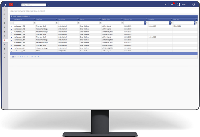Click the top search input field
The width and height of the screenshot is (200, 137).
(x=34, y=5)
